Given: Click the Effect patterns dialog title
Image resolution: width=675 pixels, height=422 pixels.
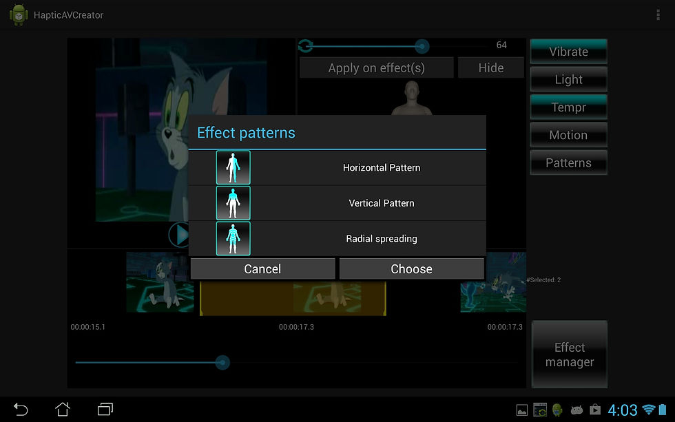Looking at the screenshot, I should (x=246, y=132).
